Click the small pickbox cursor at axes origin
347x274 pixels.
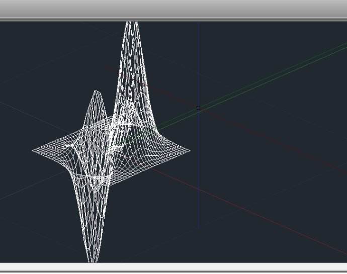tap(198, 108)
